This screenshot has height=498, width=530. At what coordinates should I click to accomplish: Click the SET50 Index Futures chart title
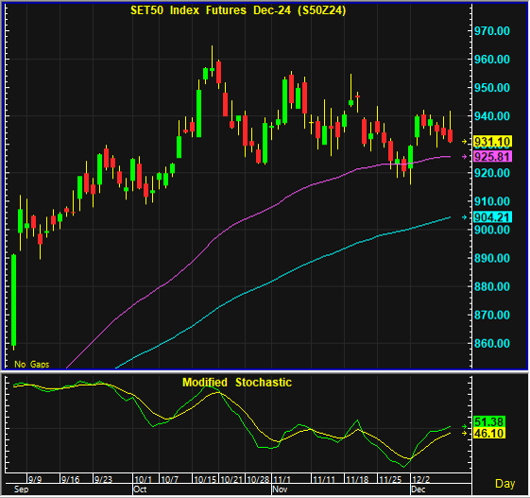coord(238,10)
